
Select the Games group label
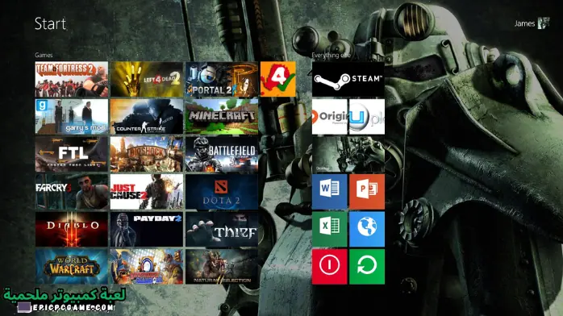pyautogui.click(x=44, y=55)
